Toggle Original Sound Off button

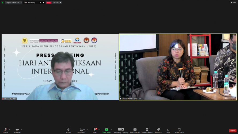pos(13,2)
